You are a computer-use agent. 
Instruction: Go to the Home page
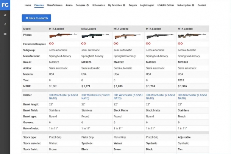tap(28, 5)
